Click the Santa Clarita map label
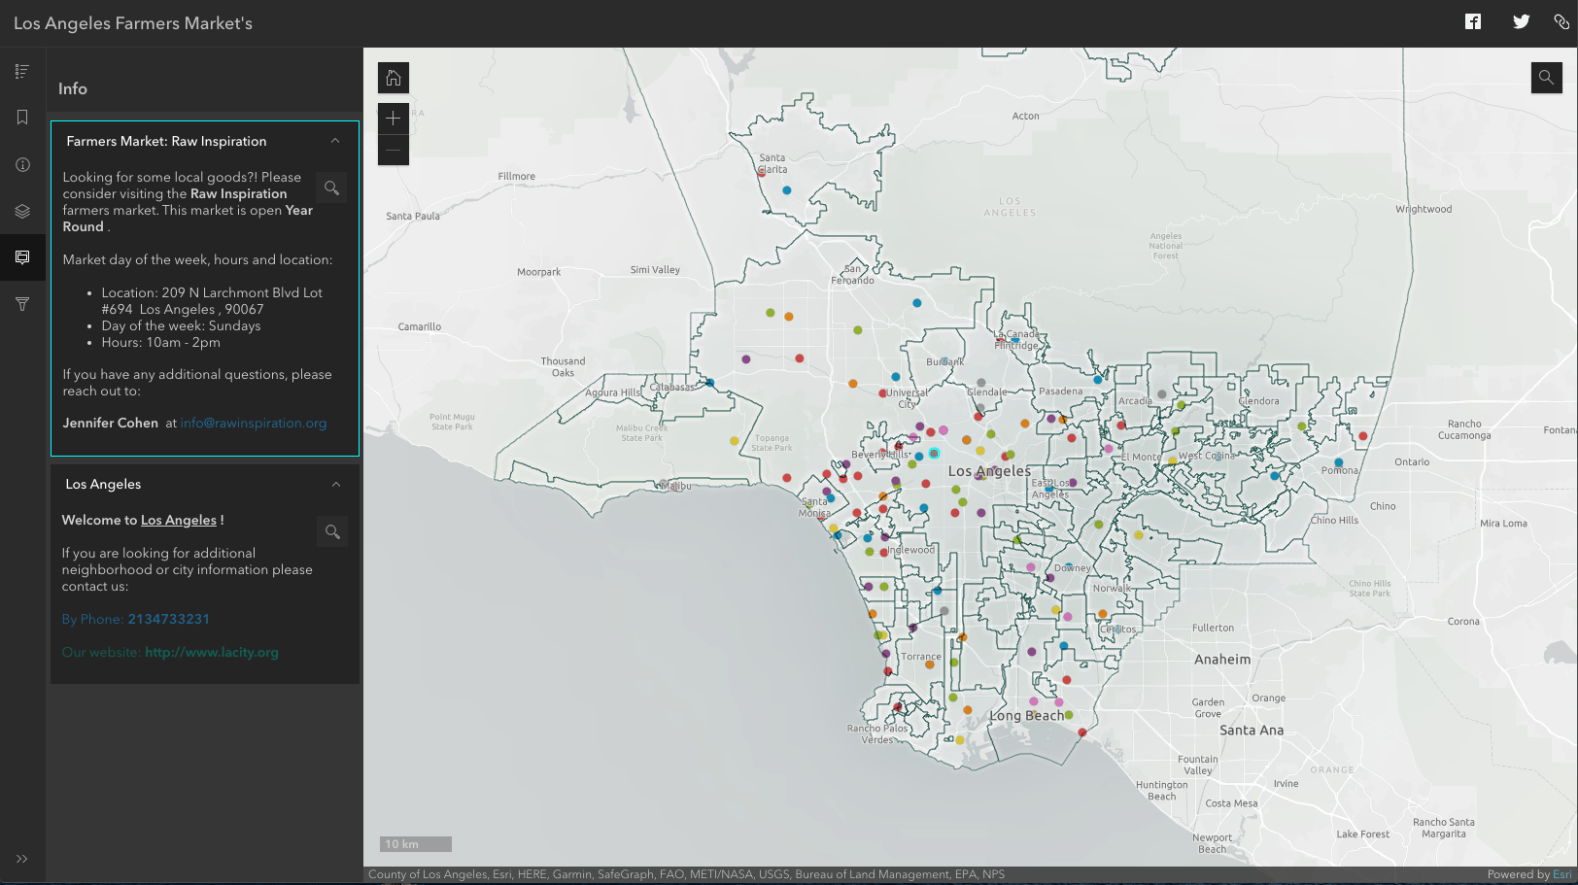 (x=772, y=163)
